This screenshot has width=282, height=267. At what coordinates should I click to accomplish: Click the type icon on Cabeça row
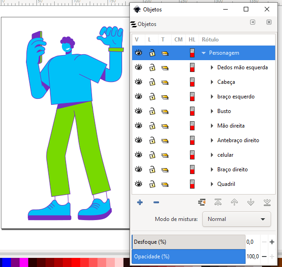tap(165, 82)
